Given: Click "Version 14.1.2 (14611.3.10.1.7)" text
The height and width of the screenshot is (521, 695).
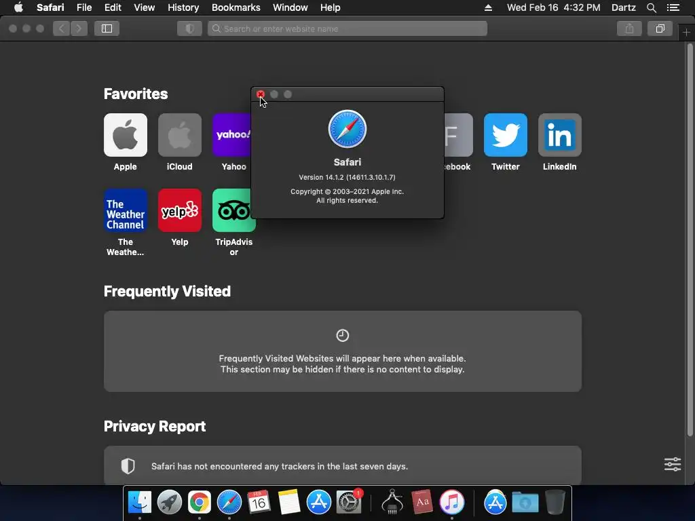Looking at the screenshot, I should [x=347, y=177].
